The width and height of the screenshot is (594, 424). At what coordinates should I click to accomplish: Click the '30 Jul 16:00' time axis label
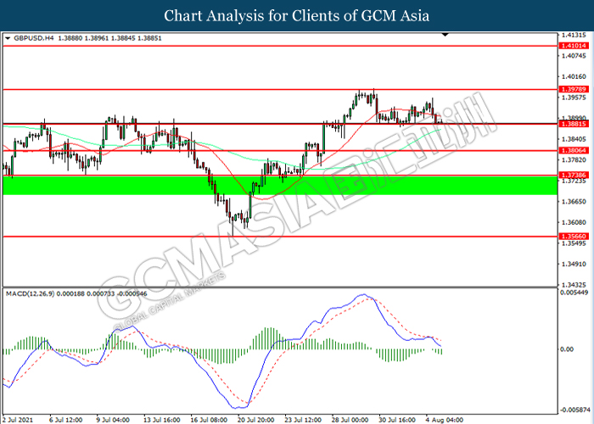tap(396, 420)
